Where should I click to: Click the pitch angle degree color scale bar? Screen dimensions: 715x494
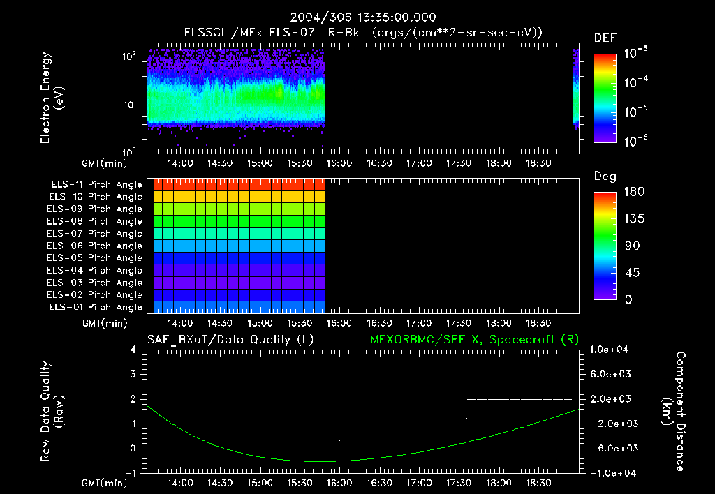click(605, 246)
